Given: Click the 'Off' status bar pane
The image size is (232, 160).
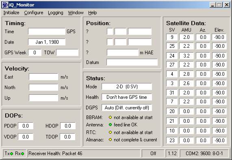Looking at the screenshot, I should click(x=153, y=154).
